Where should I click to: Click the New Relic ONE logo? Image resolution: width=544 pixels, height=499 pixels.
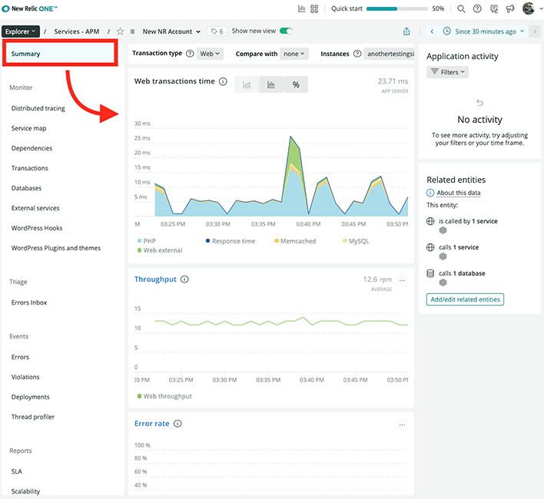(30, 8)
